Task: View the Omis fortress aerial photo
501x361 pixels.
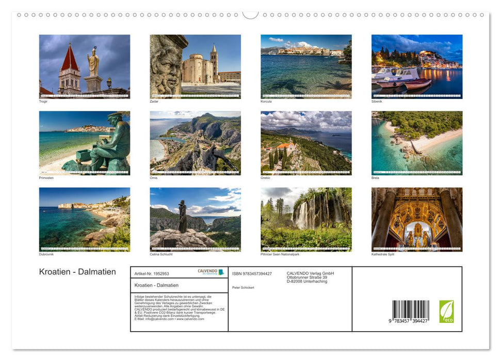Action: tap(195, 143)
